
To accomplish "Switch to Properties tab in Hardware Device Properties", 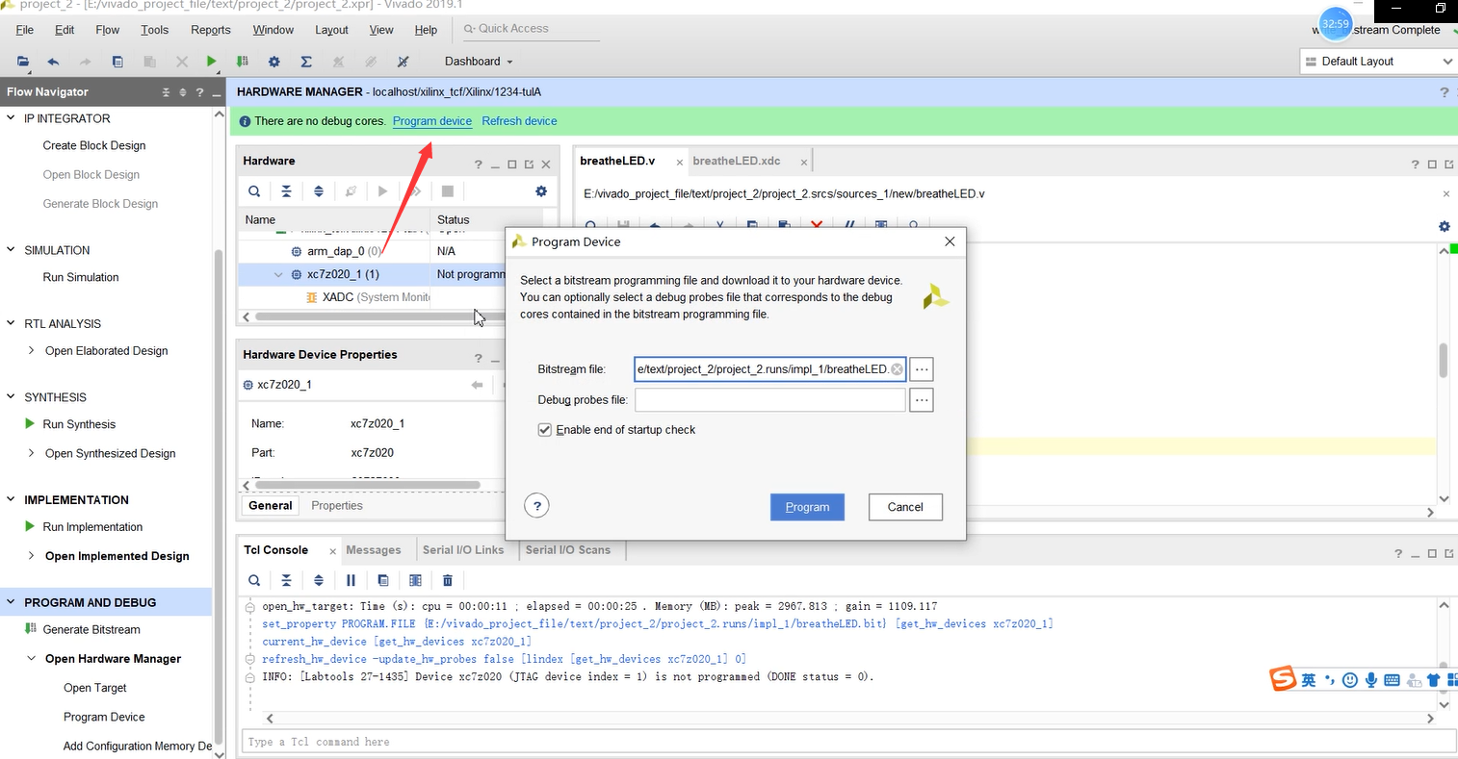I will 337,506.
